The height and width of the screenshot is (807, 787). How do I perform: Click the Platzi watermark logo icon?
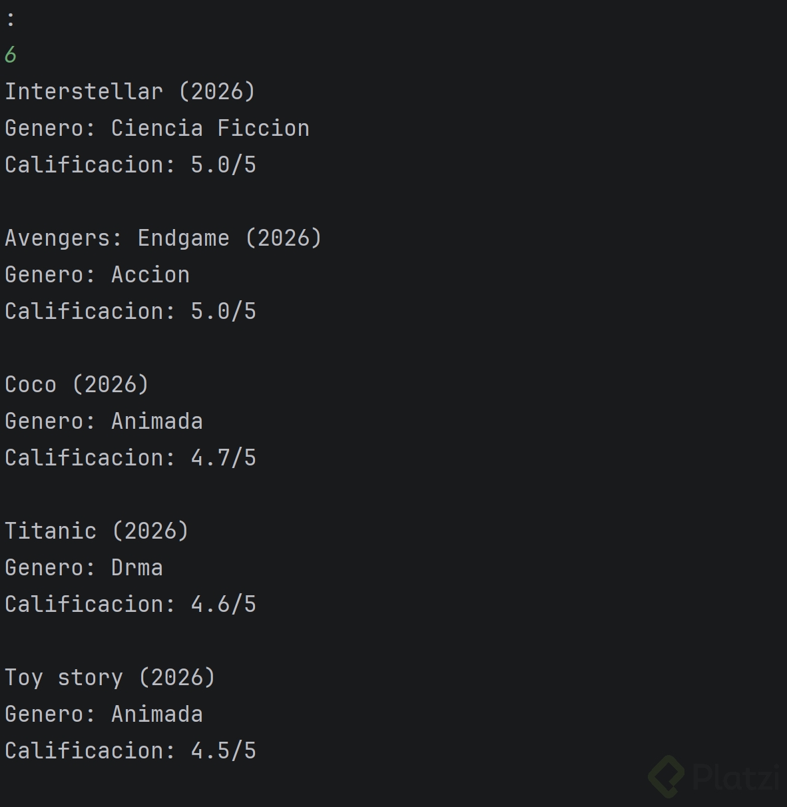tap(666, 776)
